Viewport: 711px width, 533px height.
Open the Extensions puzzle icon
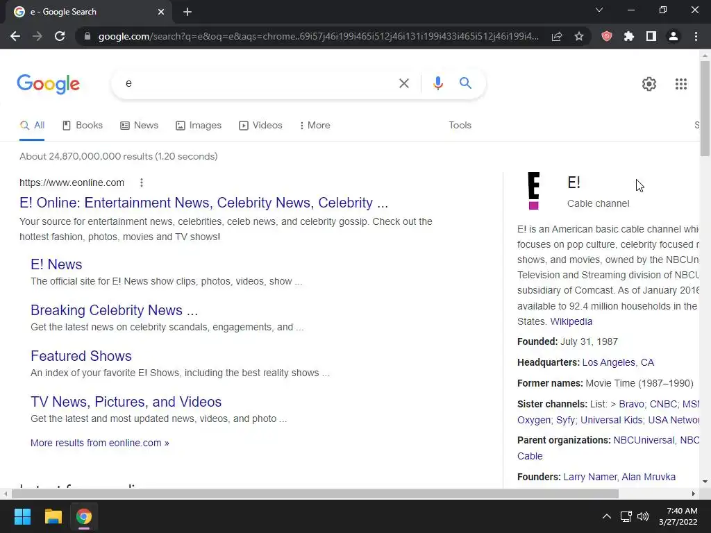click(x=629, y=36)
